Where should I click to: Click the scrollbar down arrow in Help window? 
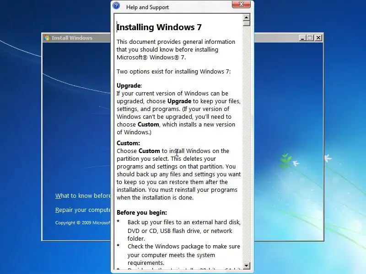pos(247,266)
